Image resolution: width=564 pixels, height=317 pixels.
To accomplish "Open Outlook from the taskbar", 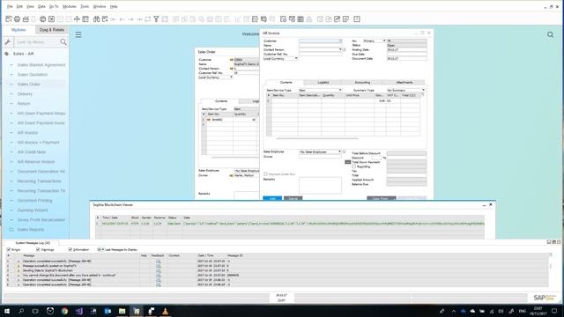I will [108, 311].
